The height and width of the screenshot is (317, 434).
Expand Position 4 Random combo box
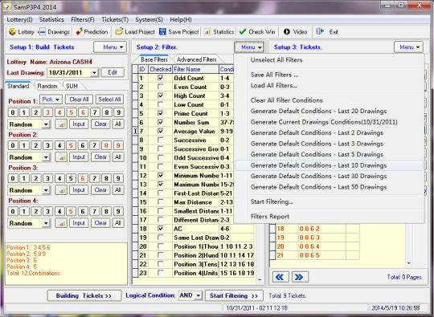46,223
